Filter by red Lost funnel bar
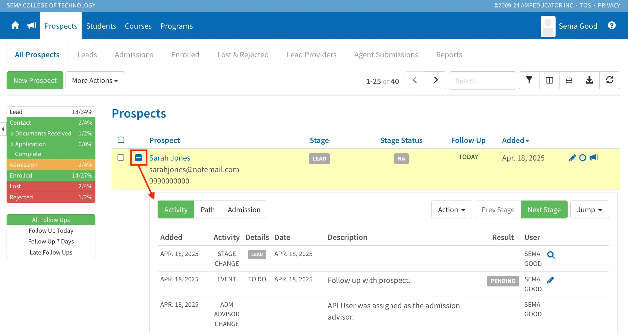This screenshot has width=628, height=333. pyautogui.click(x=51, y=186)
